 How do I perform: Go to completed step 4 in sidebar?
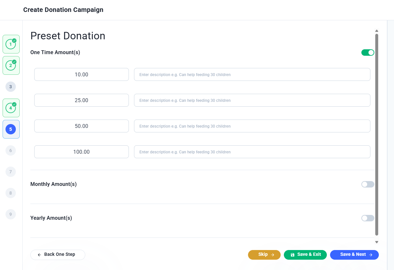[11, 108]
